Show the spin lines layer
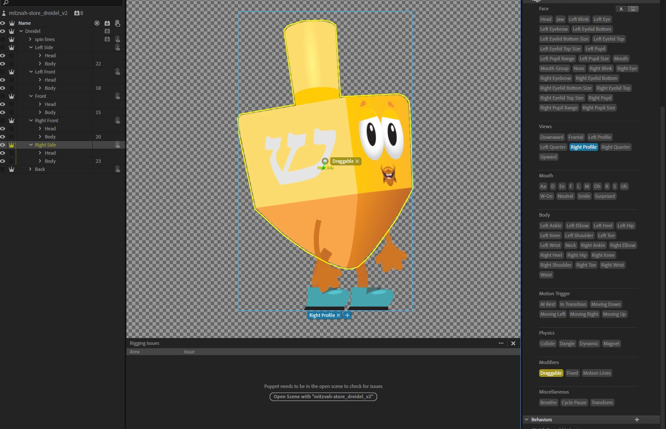This screenshot has width=666, height=429. (3, 39)
